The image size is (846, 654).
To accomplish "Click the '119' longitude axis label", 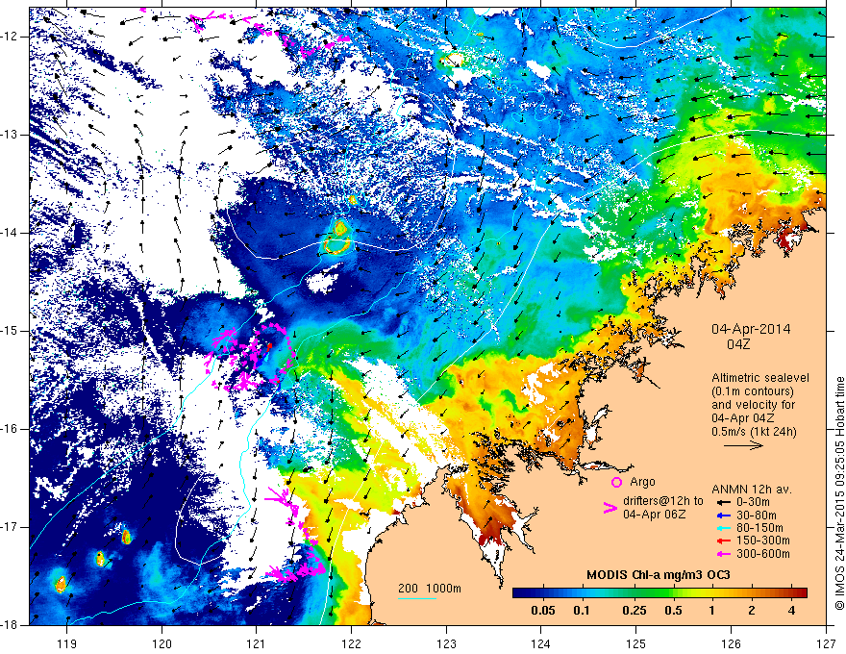I will (67, 643).
